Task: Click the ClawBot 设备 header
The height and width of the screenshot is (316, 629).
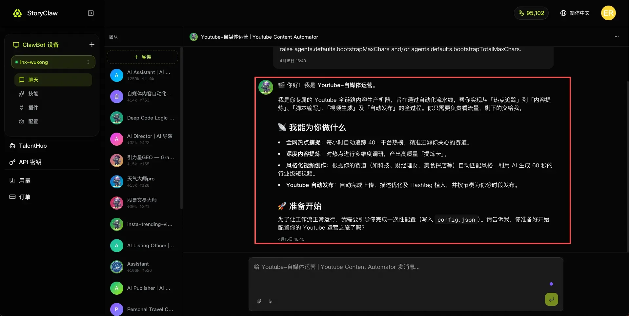Action: pos(36,45)
